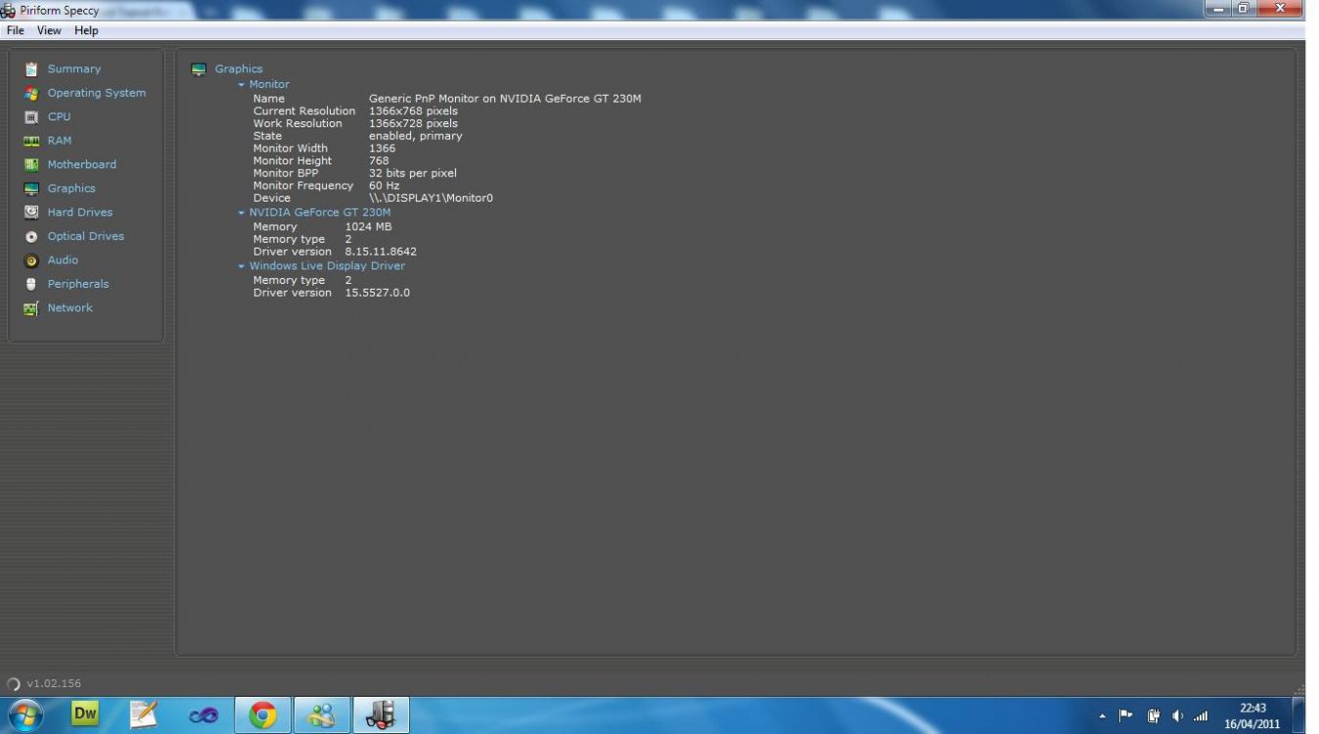Image resolution: width=1319 pixels, height=734 pixels.
Task: Open the Windows Start orb
Action: pos(24,715)
